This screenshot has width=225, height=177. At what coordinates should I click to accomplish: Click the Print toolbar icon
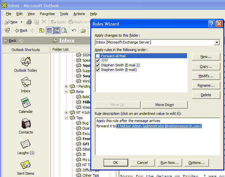(29, 22)
